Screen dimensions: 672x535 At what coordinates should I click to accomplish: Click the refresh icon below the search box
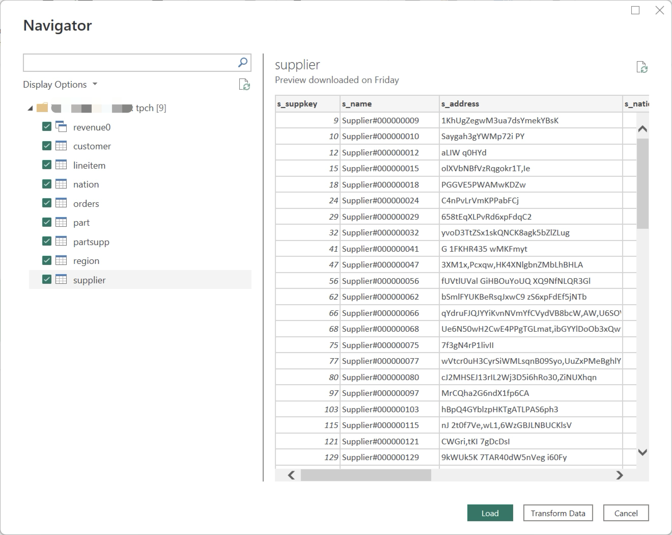click(x=244, y=85)
